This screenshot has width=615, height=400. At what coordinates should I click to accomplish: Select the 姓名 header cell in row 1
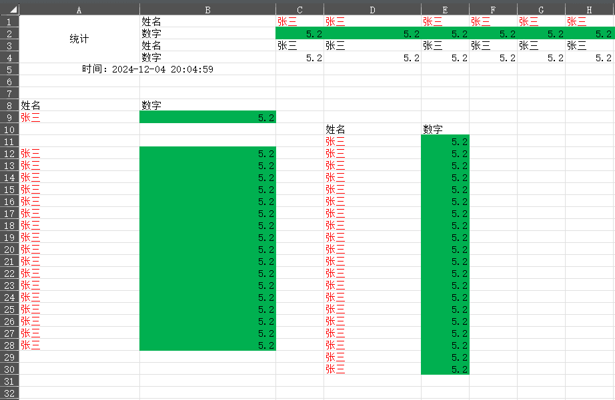(207, 21)
